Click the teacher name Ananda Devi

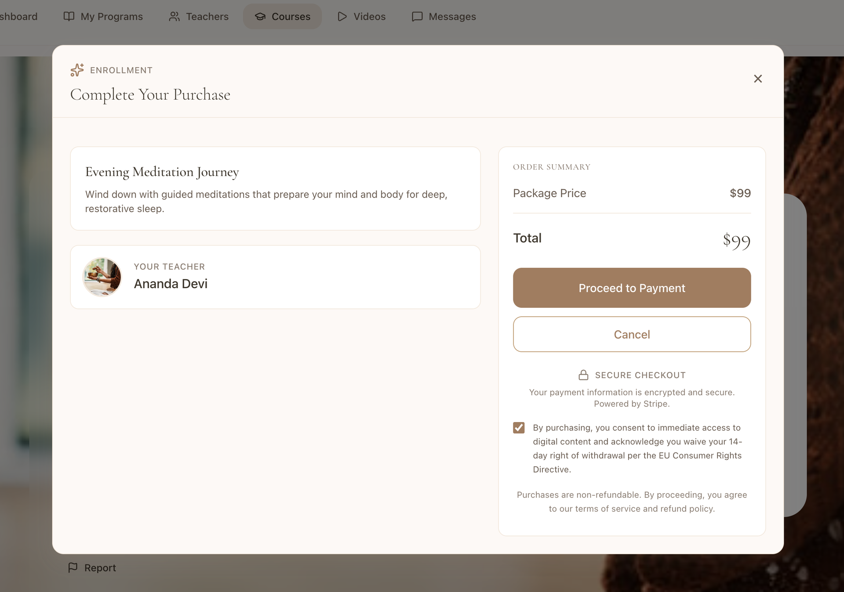171,284
